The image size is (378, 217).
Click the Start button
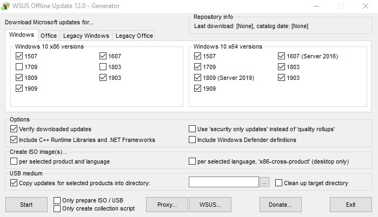point(26,205)
